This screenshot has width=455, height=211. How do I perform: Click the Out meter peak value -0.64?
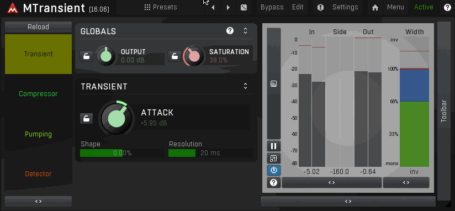pyautogui.click(x=368, y=172)
